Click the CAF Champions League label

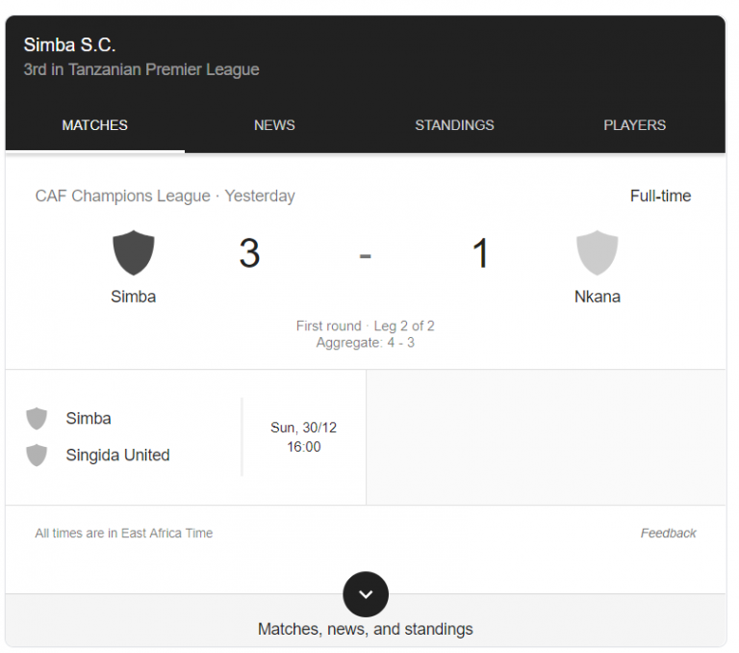coord(122,196)
